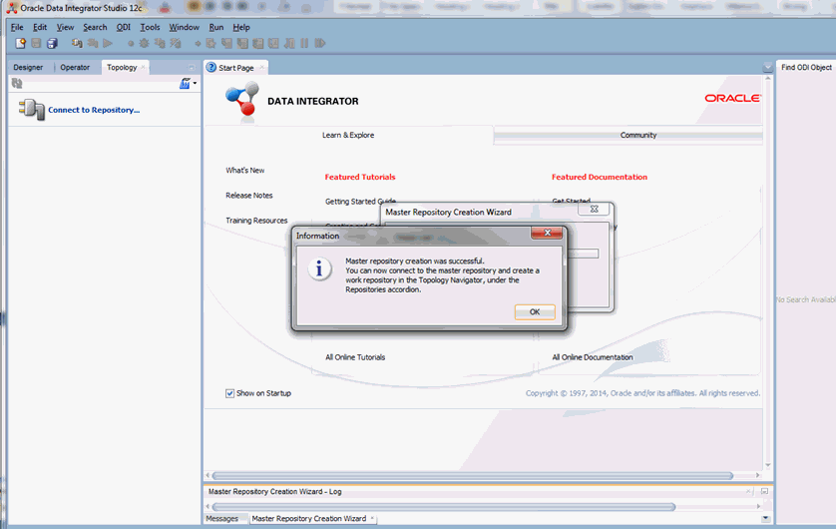
Task: Open the Search menu
Action: [x=95, y=27]
